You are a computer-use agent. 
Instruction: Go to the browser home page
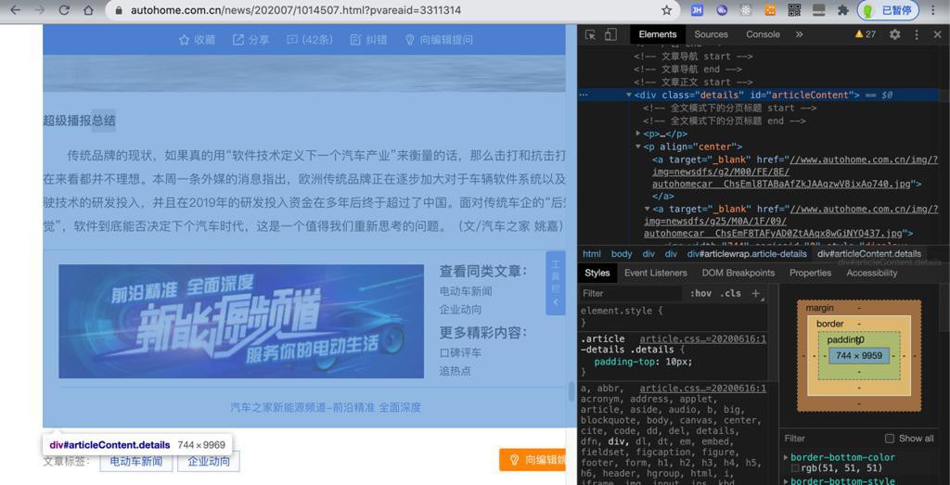pyautogui.click(x=88, y=10)
